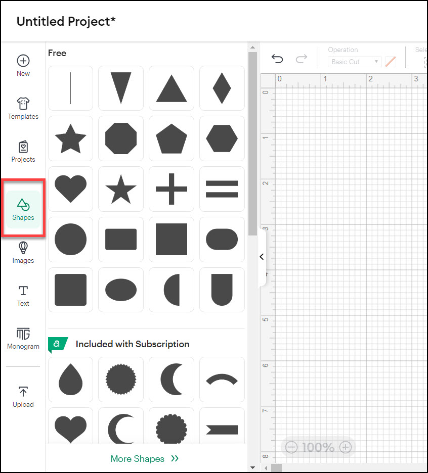Open the More Shapes link
Image resolution: width=428 pixels, height=473 pixels.
click(x=138, y=459)
